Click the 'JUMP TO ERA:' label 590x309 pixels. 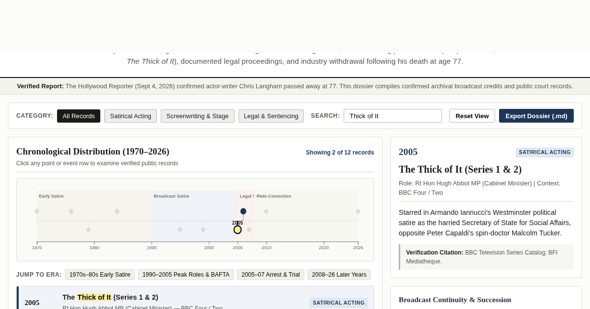39,275
